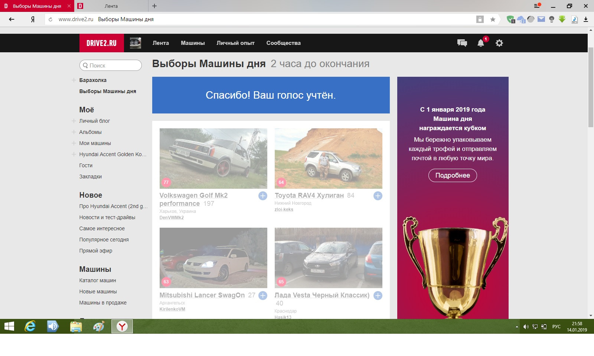Open the browser menu with the red dot
Screen dimensions: 594x356
537,6
